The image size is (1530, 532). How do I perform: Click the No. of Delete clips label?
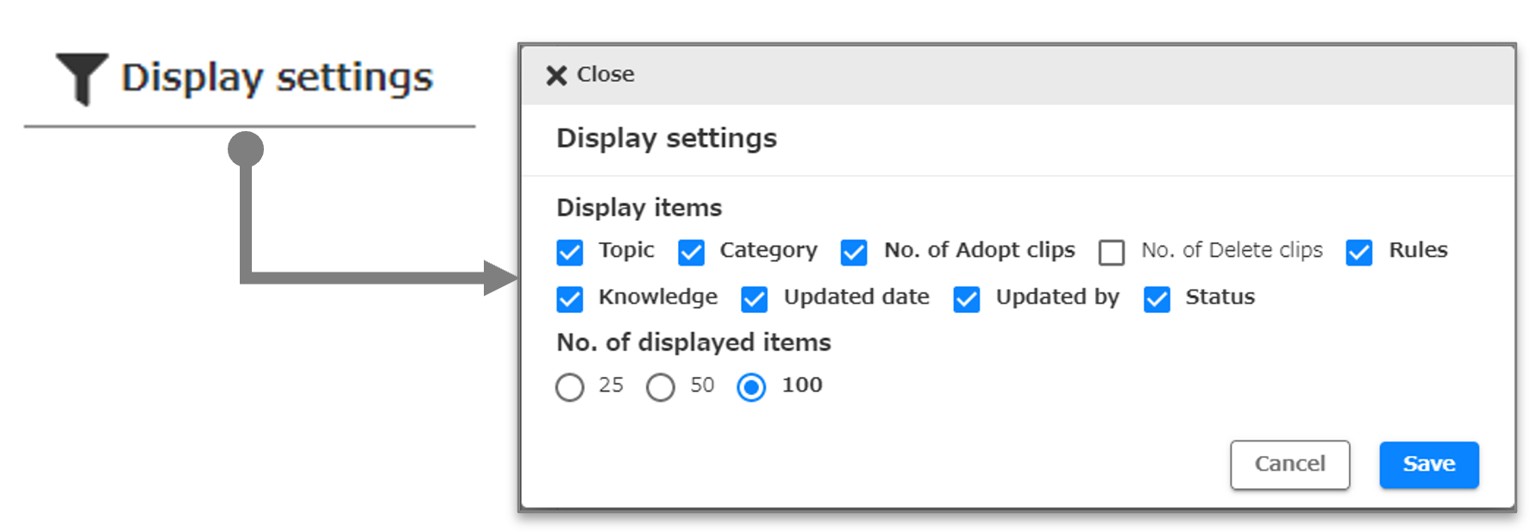click(x=1232, y=250)
